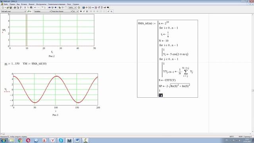Open the Resource Center help icon
The height and width of the screenshot is (143, 254).
[x=79, y=8]
